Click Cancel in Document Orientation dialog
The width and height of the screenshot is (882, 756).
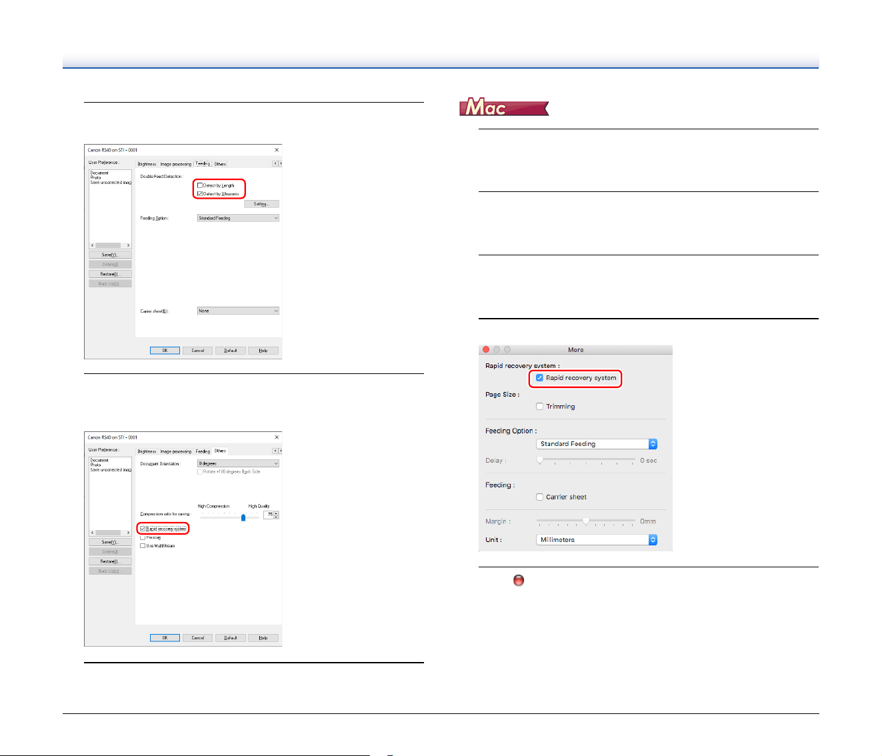tap(198, 638)
